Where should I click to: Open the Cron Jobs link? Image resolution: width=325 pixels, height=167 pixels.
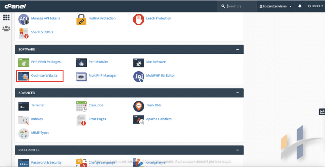point(96,105)
